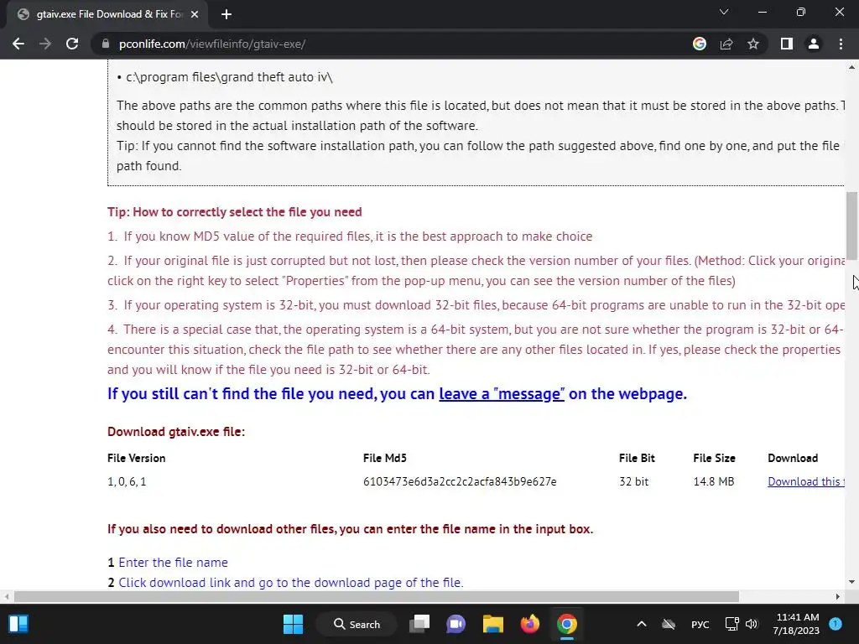Click the horizontal scrollbar thumb

coord(377,596)
